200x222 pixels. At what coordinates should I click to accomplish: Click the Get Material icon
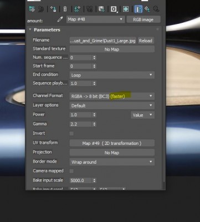pos(32,9)
